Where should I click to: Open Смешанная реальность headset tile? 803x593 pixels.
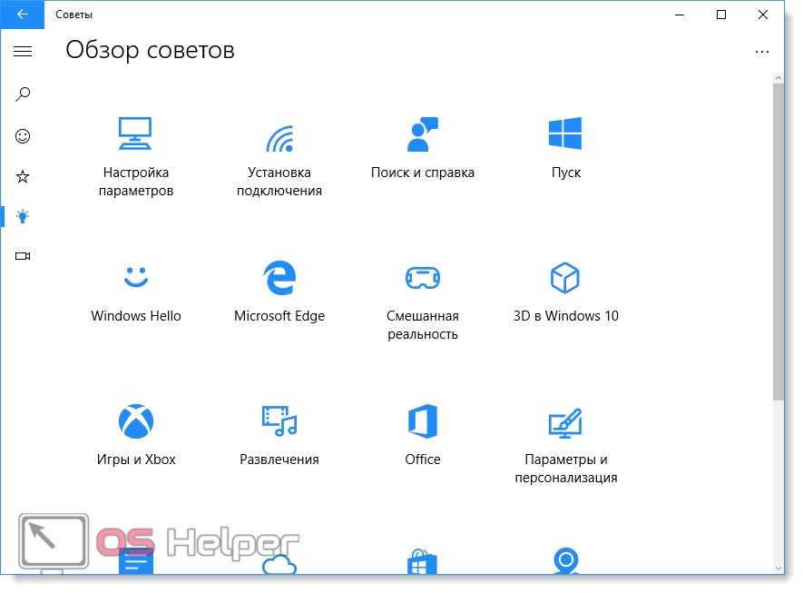pos(422,298)
